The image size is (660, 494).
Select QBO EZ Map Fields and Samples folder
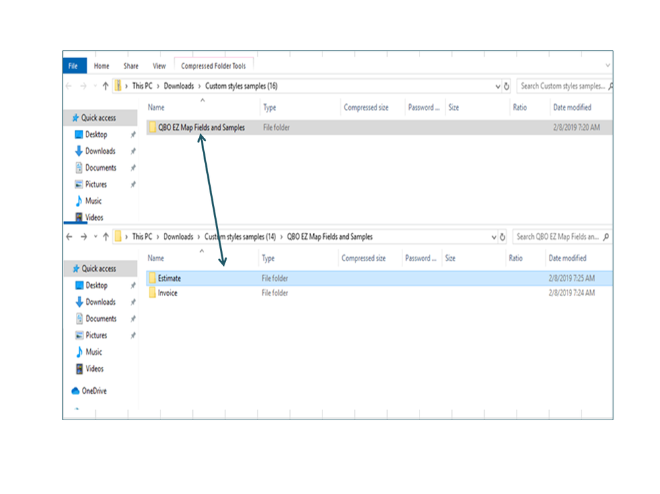click(379, 127)
